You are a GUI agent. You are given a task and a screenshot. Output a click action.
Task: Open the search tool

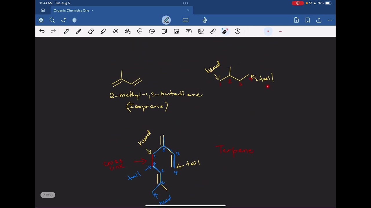(x=52, y=20)
